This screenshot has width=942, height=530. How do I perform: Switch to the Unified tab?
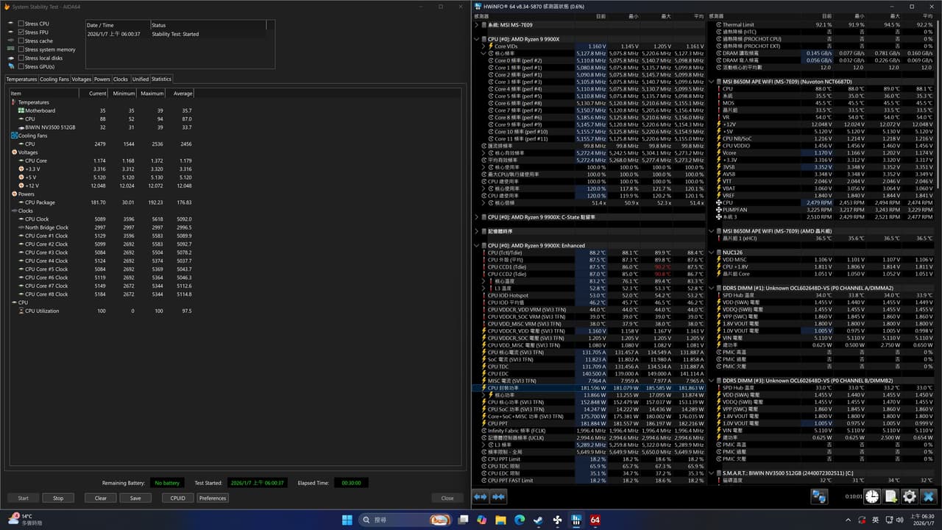pyautogui.click(x=140, y=79)
